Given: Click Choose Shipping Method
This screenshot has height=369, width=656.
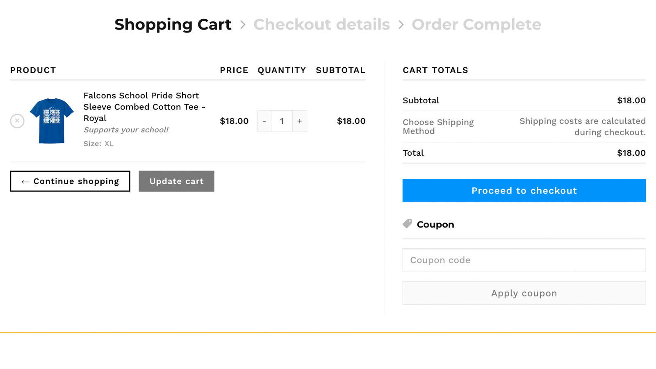Looking at the screenshot, I should pyautogui.click(x=438, y=126).
